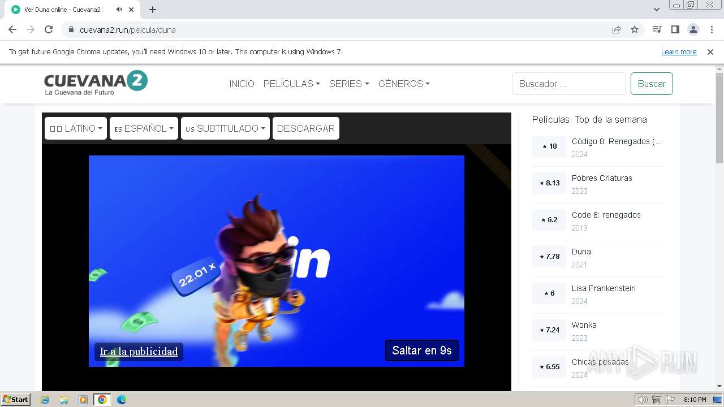
Task: Click the 8.13 rating badge
Action: pyautogui.click(x=549, y=183)
